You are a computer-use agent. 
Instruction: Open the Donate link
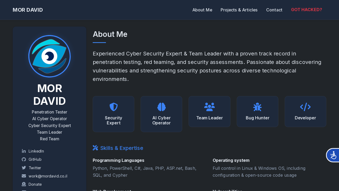point(35,184)
